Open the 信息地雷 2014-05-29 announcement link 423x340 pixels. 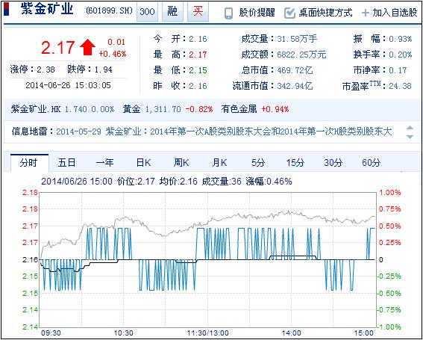(224, 132)
